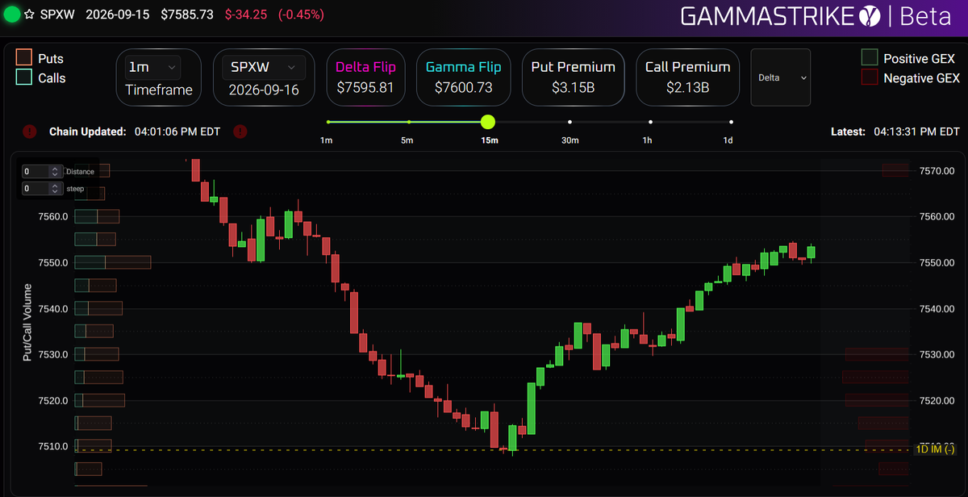Open the Delta selector dropdown

click(x=782, y=77)
